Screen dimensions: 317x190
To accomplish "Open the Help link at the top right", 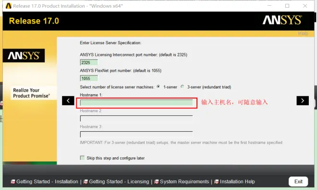I will [x=303, y=33].
